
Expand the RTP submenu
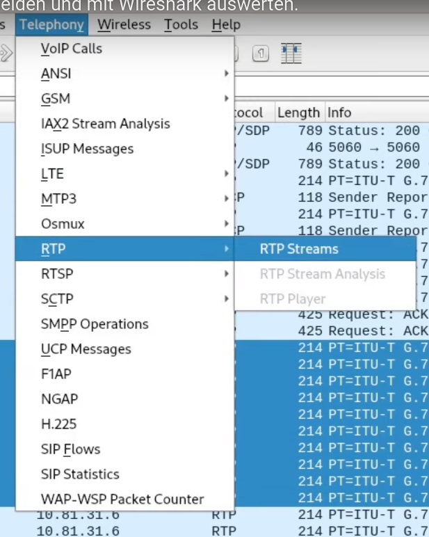(125, 248)
